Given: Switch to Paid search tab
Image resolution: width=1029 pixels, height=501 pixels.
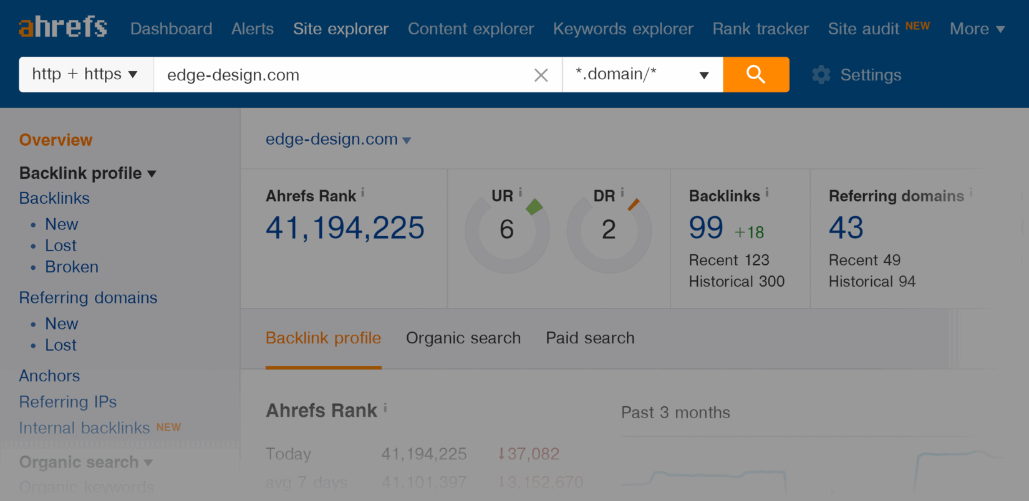Looking at the screenshot, I should pyautogui.click(x=590, y=338).
